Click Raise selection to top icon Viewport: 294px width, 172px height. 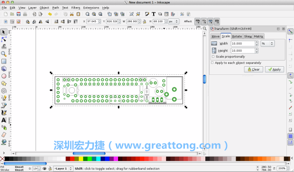coord(75,21)
